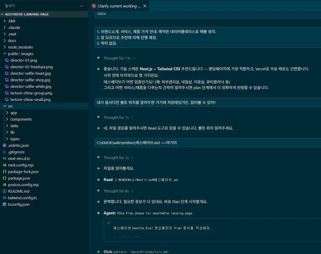
Task: Expand the lib folder
Action: [7, 132]
